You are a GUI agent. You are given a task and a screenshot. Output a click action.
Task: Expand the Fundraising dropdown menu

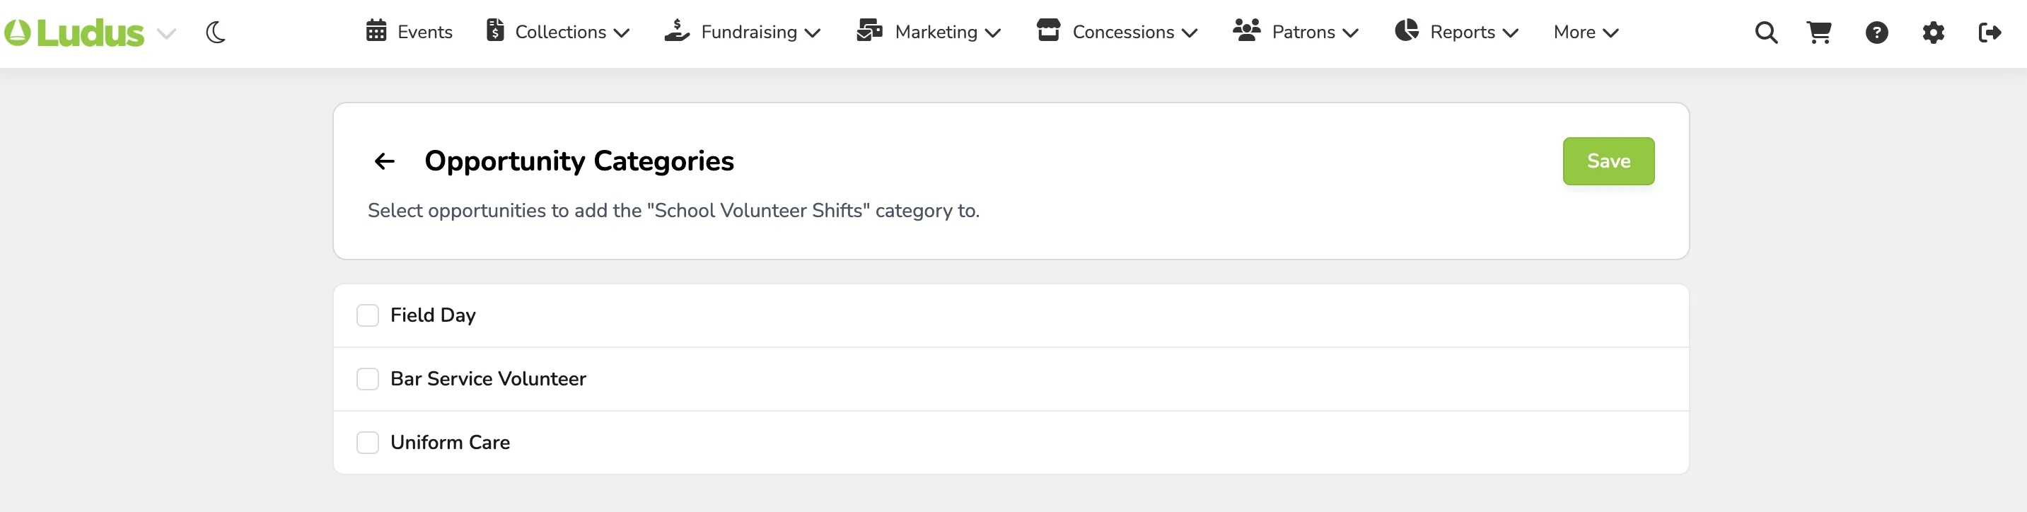tap(742, 31)
